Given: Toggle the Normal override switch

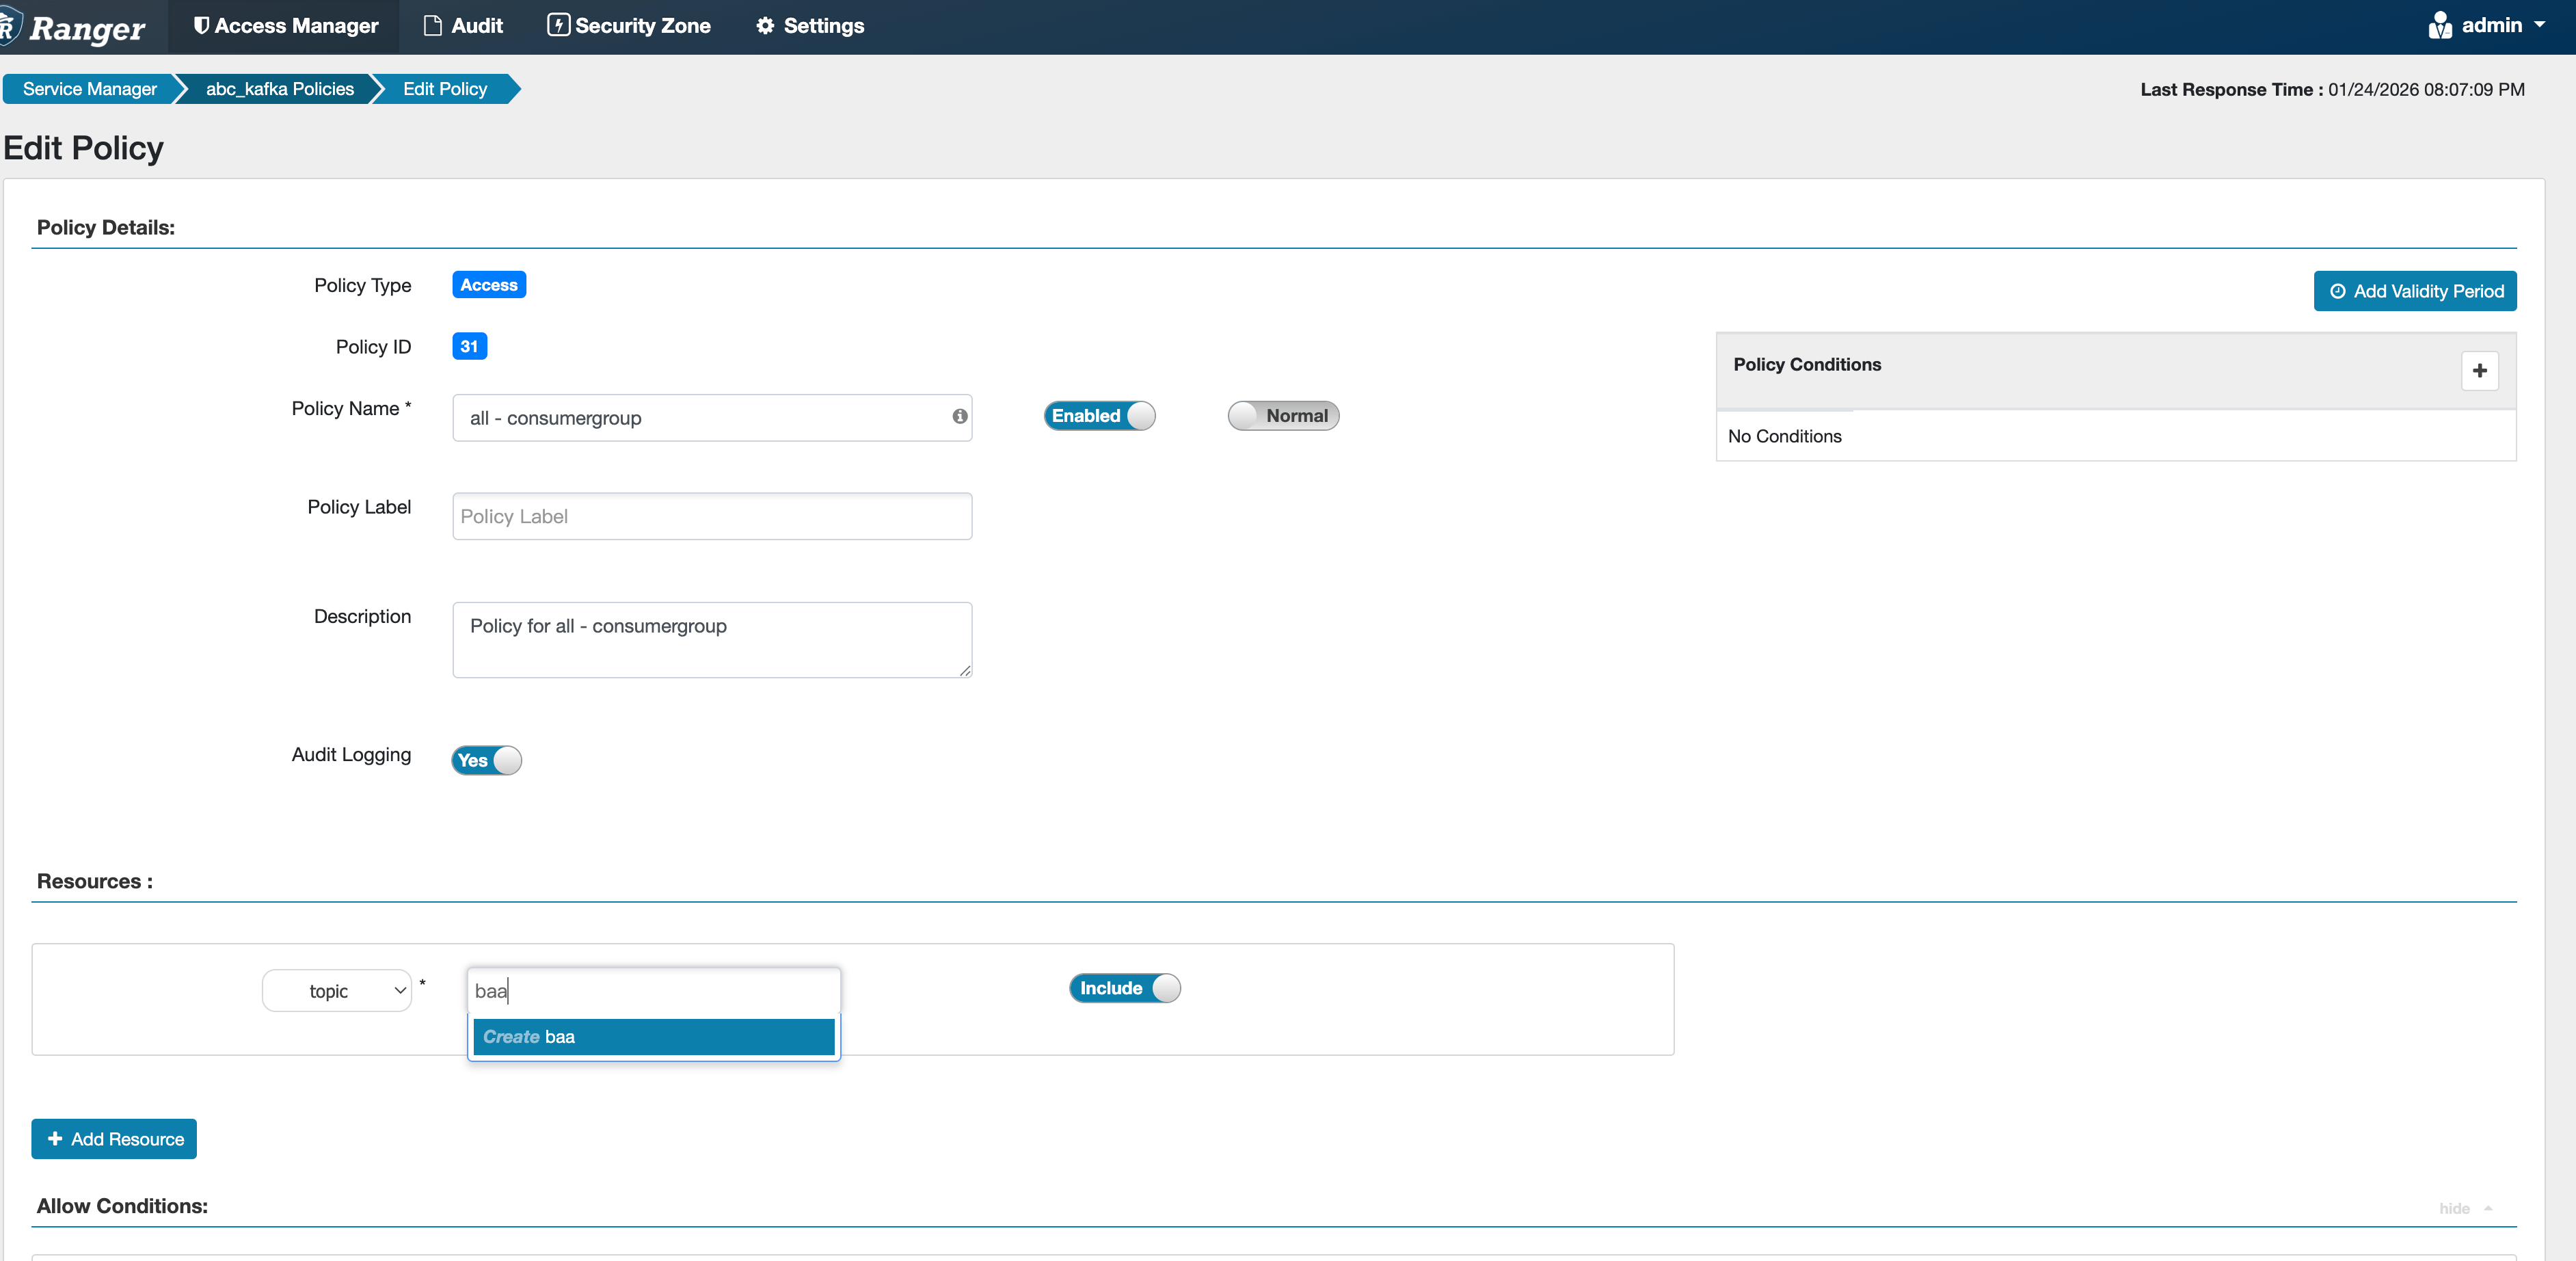Looking at the screenshot, I should pos(1283,416).
